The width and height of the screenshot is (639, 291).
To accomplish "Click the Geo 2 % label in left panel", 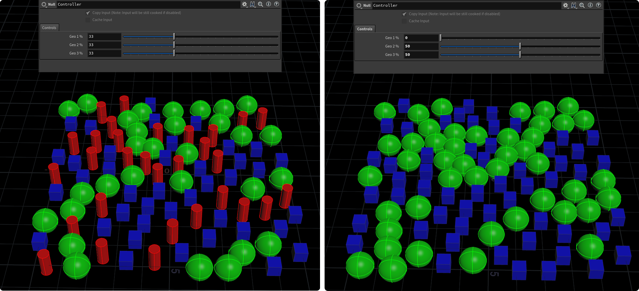I will [x=76, y=45].
